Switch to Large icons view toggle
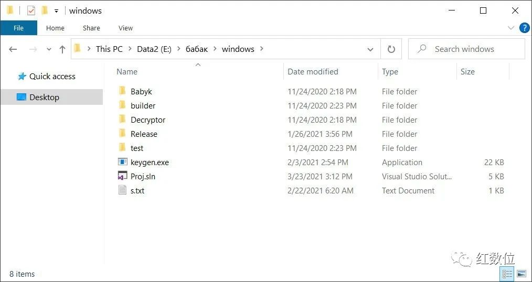532x282 pixels. pyautogui.click(x=522, y=274)
